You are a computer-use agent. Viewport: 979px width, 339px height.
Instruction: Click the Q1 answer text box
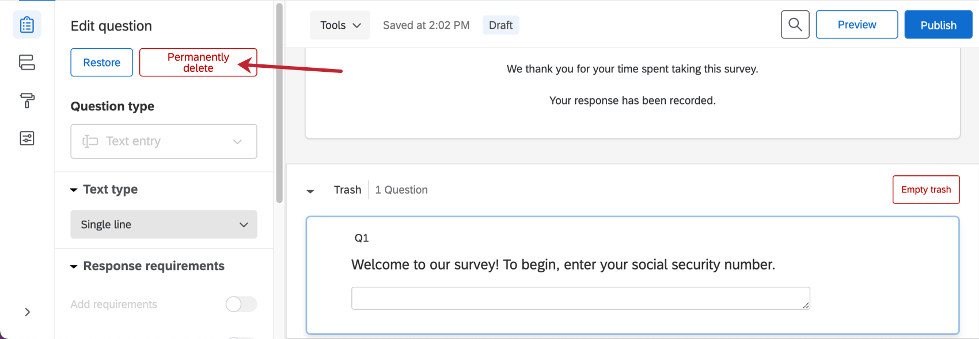[x=580, y=298]
